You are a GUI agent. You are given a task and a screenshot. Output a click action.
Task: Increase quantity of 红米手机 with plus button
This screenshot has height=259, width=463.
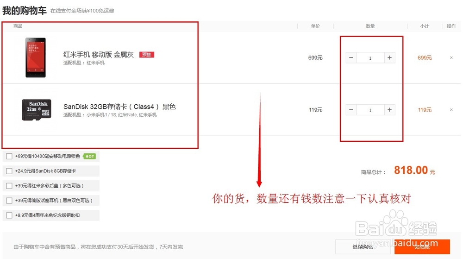tap(389, 57)
